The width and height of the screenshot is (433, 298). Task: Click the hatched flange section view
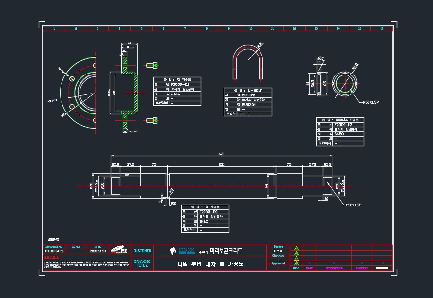pos(128,88)
